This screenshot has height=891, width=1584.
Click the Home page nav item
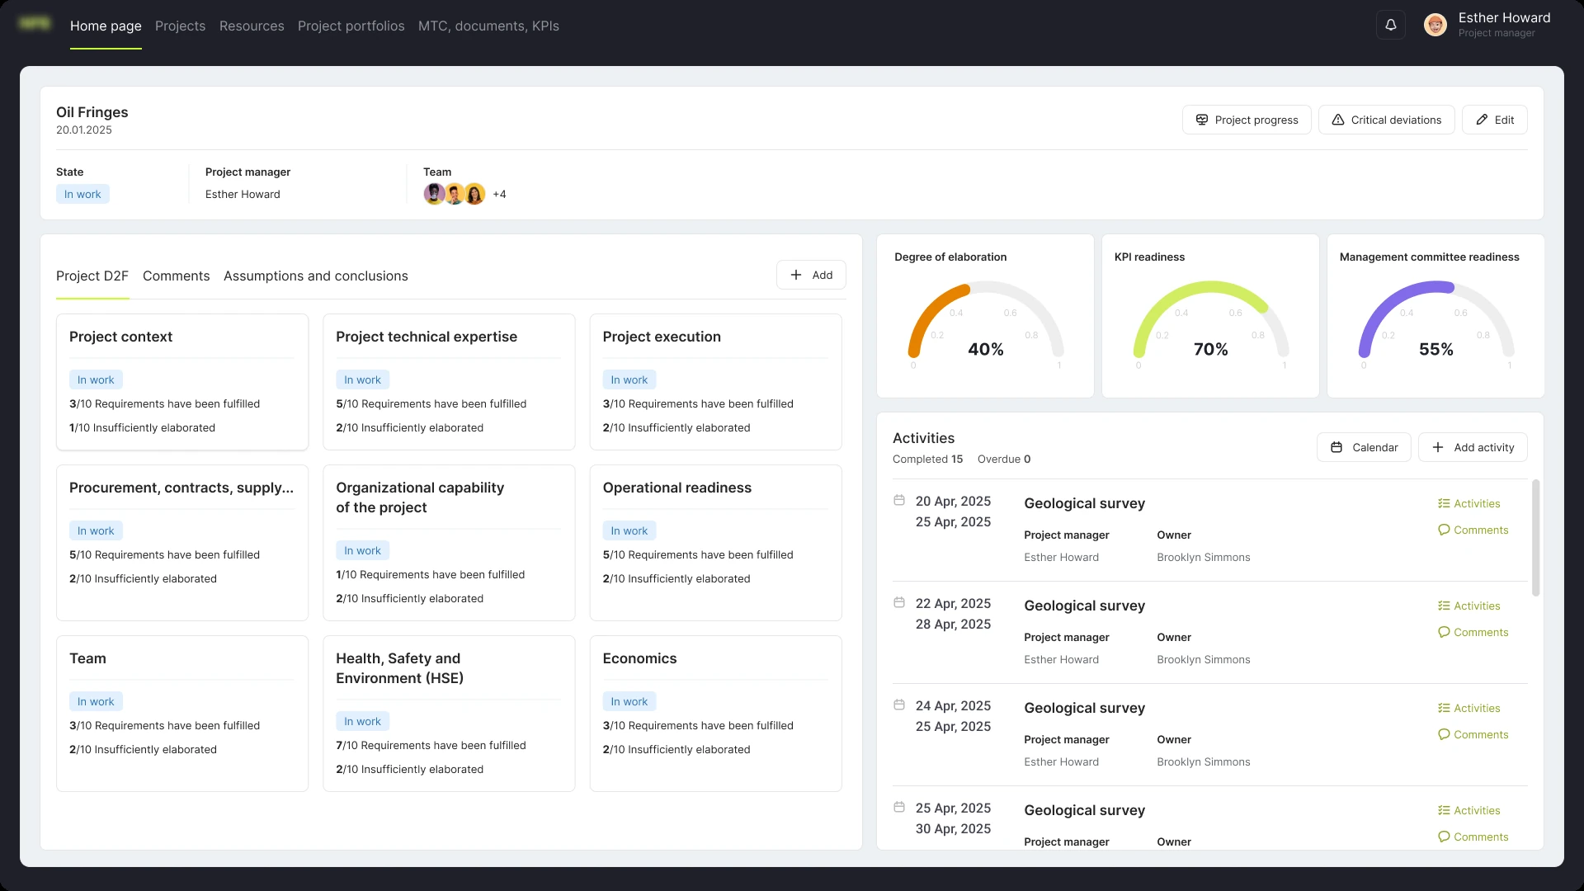click(x=106, y=26)
